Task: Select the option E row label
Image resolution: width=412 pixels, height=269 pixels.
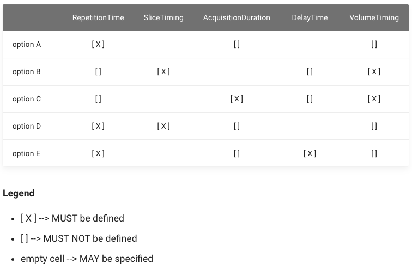Action: click(26, 153)
